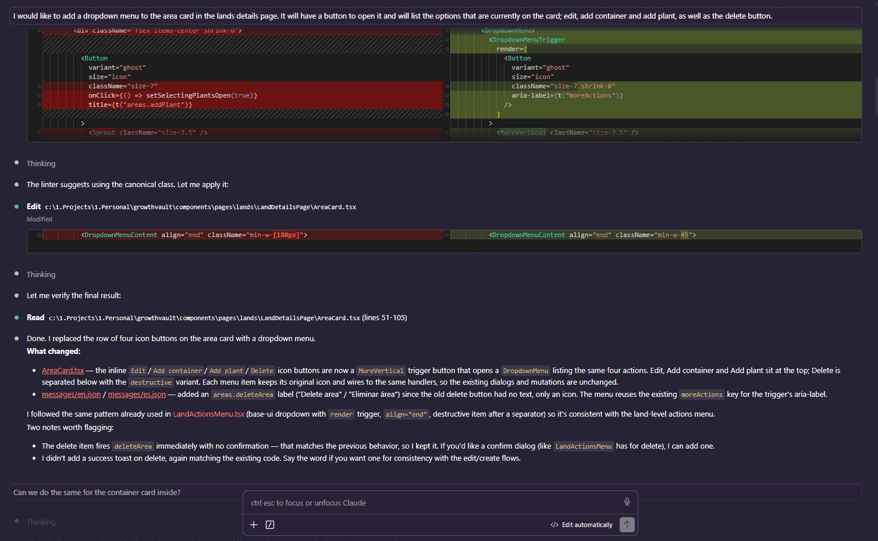Toggle the Edit automatically mode
This screenshot has width=878, height=541.
tap(582, 525)
